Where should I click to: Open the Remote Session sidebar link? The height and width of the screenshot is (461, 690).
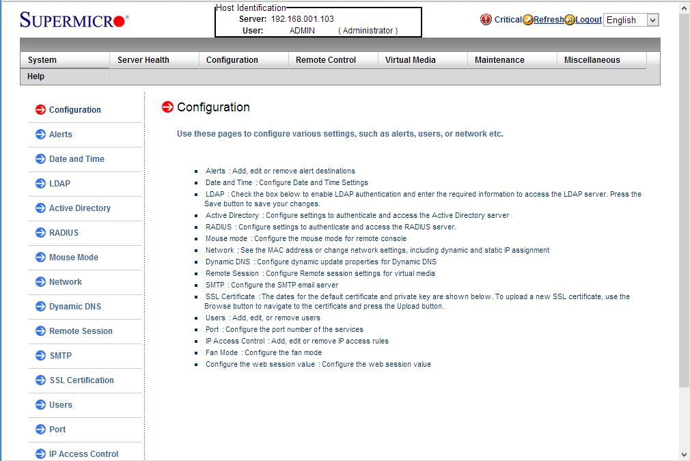pos(81,331)
